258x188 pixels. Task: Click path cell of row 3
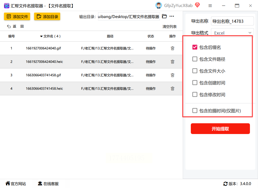(107, 75)
